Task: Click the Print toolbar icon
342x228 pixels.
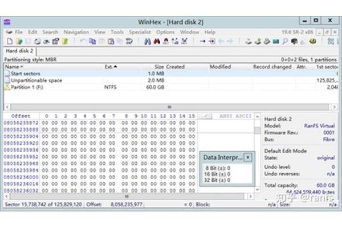Action: pyautogui.click(x=37, y=41)
